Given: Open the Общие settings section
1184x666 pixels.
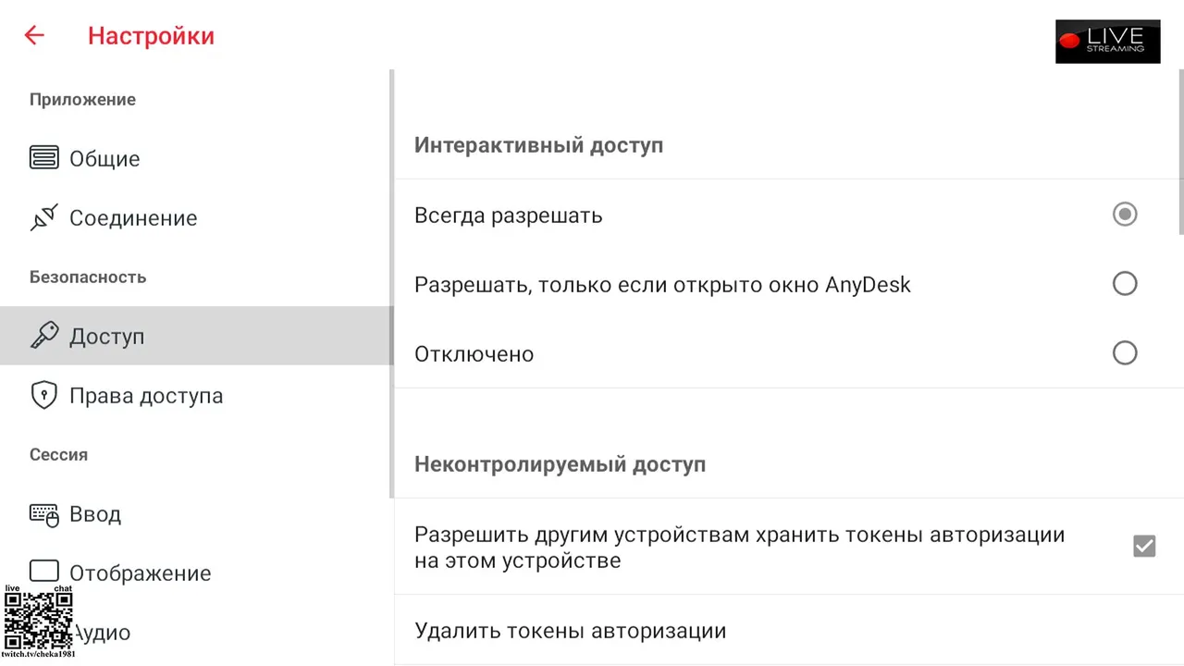Looking at the screenshot, I should tap(105, 159).
